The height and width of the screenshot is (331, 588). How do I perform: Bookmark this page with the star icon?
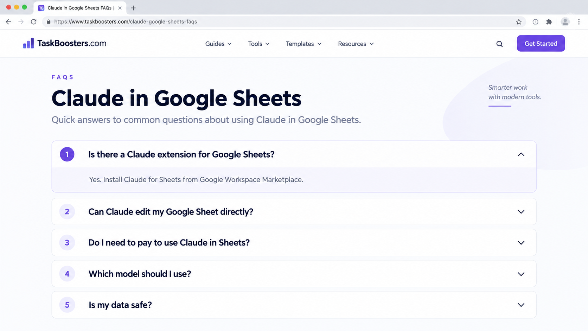click(x=519, y=22)
